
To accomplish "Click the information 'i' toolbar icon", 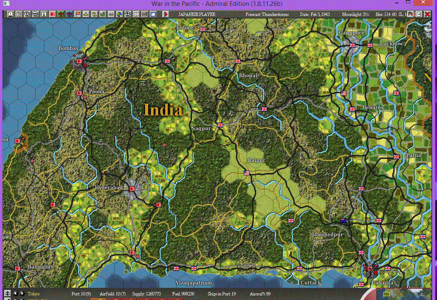I will (44, 14).
